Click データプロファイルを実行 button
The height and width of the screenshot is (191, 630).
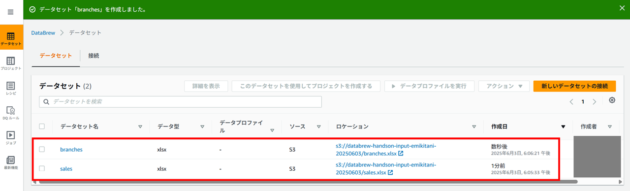(x=429, y=86)
